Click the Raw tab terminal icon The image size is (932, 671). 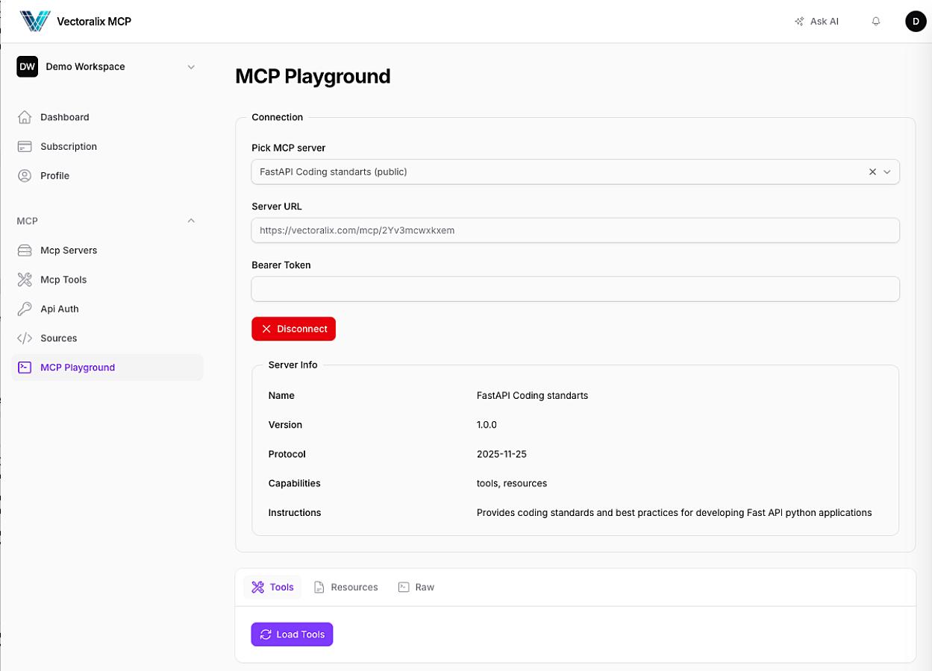click(404, 587)
